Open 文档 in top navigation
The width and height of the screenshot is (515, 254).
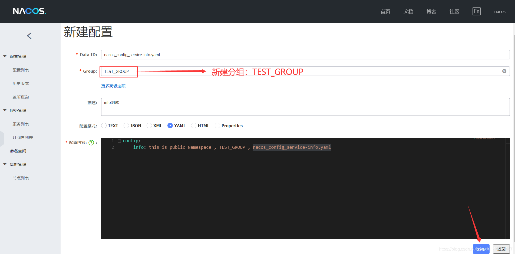click(408, 11)
